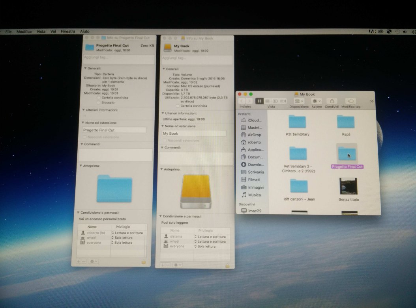Enable Bloccato checkbox for Progetto Final Cut

(98, 102)
